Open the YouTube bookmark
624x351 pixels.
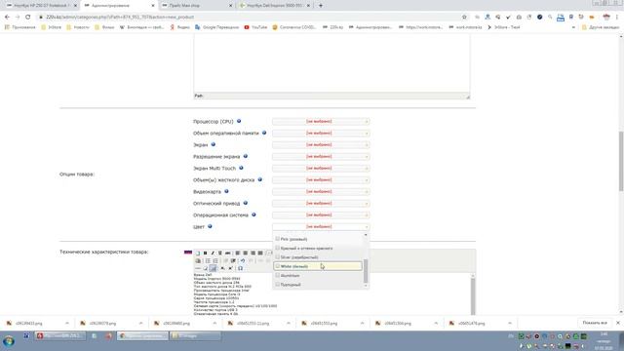[255, 27]
